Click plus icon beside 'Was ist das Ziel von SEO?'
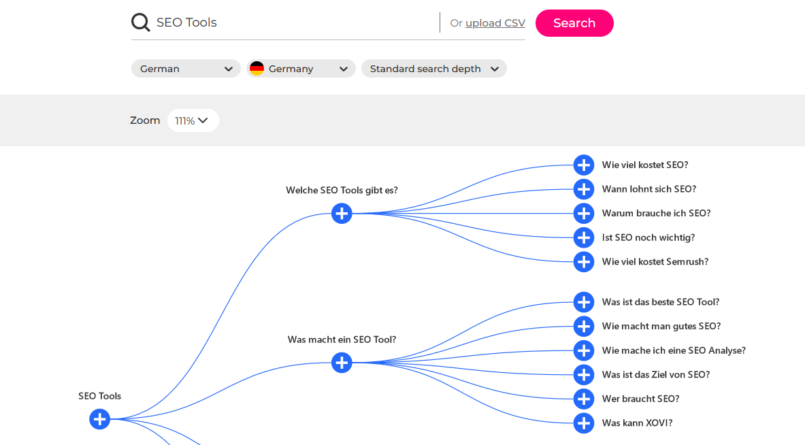This screenshot has width=805, height=445. [x=584, y=375]
